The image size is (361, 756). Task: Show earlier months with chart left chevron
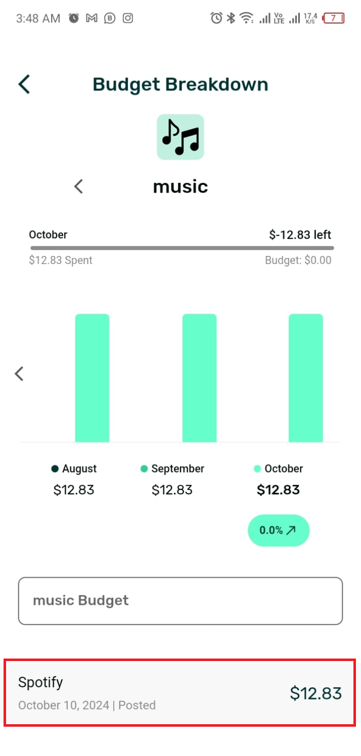pos(19,374)
